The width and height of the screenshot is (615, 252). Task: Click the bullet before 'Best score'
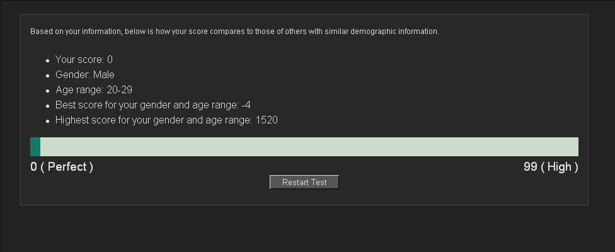(x=48, y=106)
